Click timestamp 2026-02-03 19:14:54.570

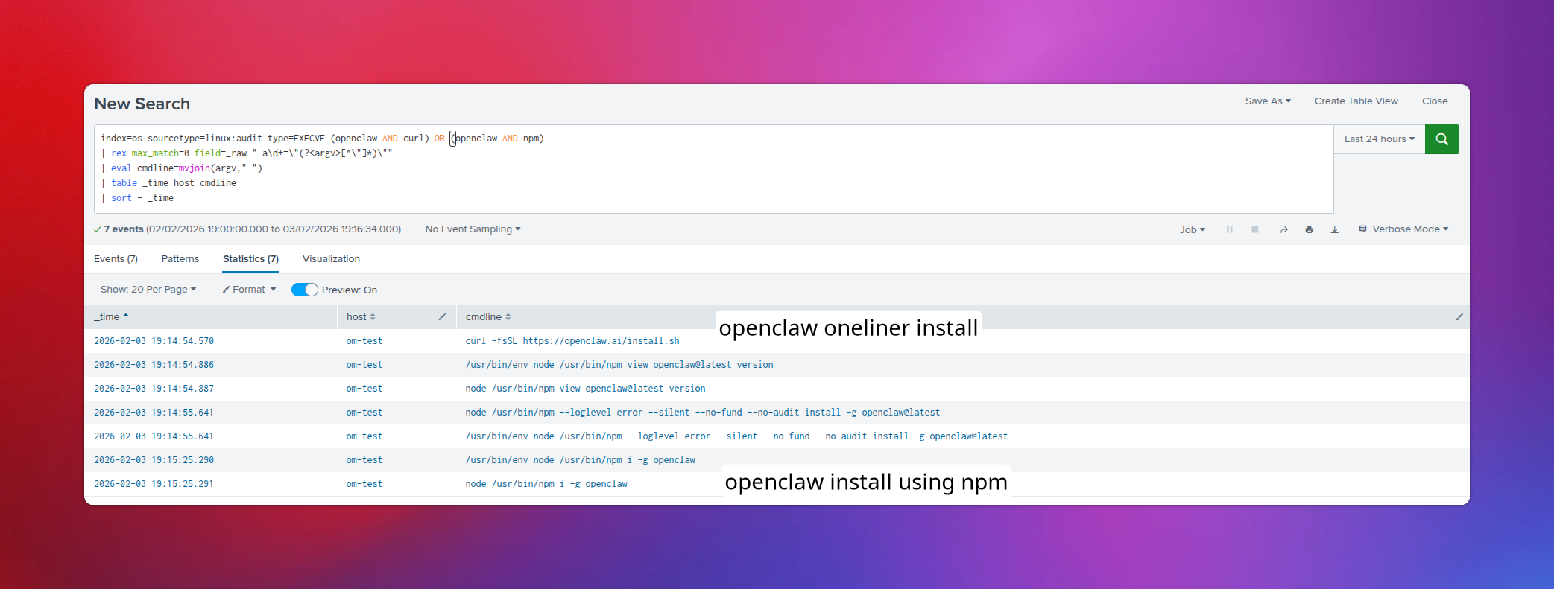point(154,341)
